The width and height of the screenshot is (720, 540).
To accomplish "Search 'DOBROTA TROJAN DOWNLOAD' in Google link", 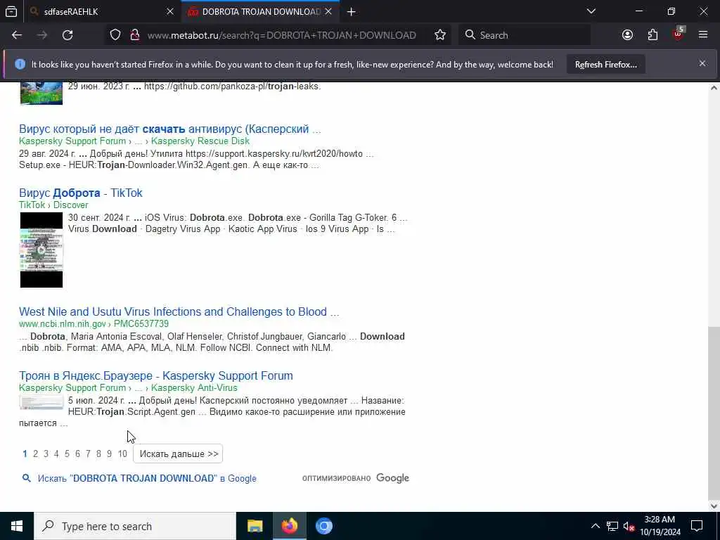I will click(x=147, y=478).
